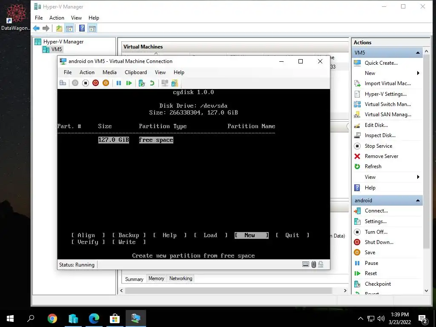Collapse the VM5 actions section
Image resolution: width=436 pixels, height=327 pixels.
click(x=418, y=52)
